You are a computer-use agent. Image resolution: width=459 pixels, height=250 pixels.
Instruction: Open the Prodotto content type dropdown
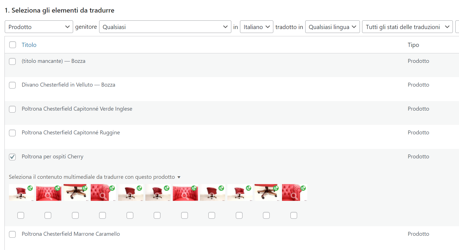coord(39,27)
